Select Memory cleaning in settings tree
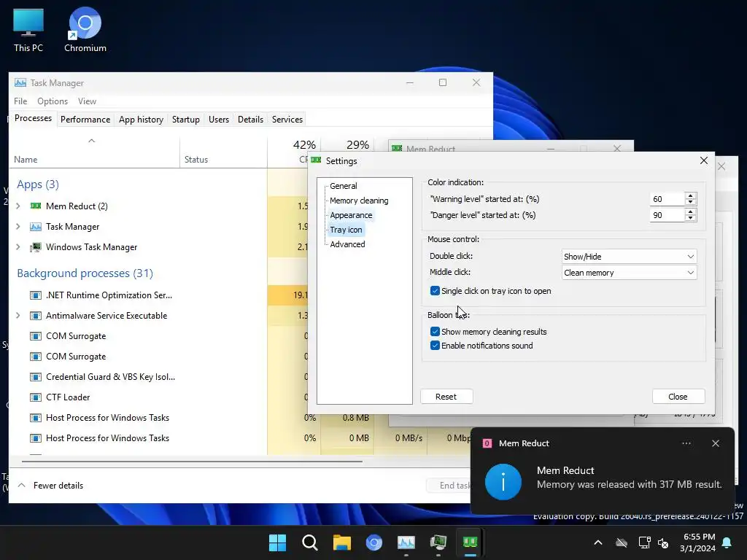This screenshot has width=747, height=560. [x=359, y=201]
